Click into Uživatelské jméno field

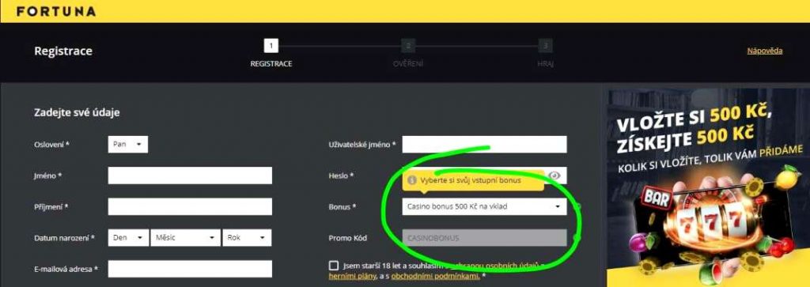click(x=484, y=145)
